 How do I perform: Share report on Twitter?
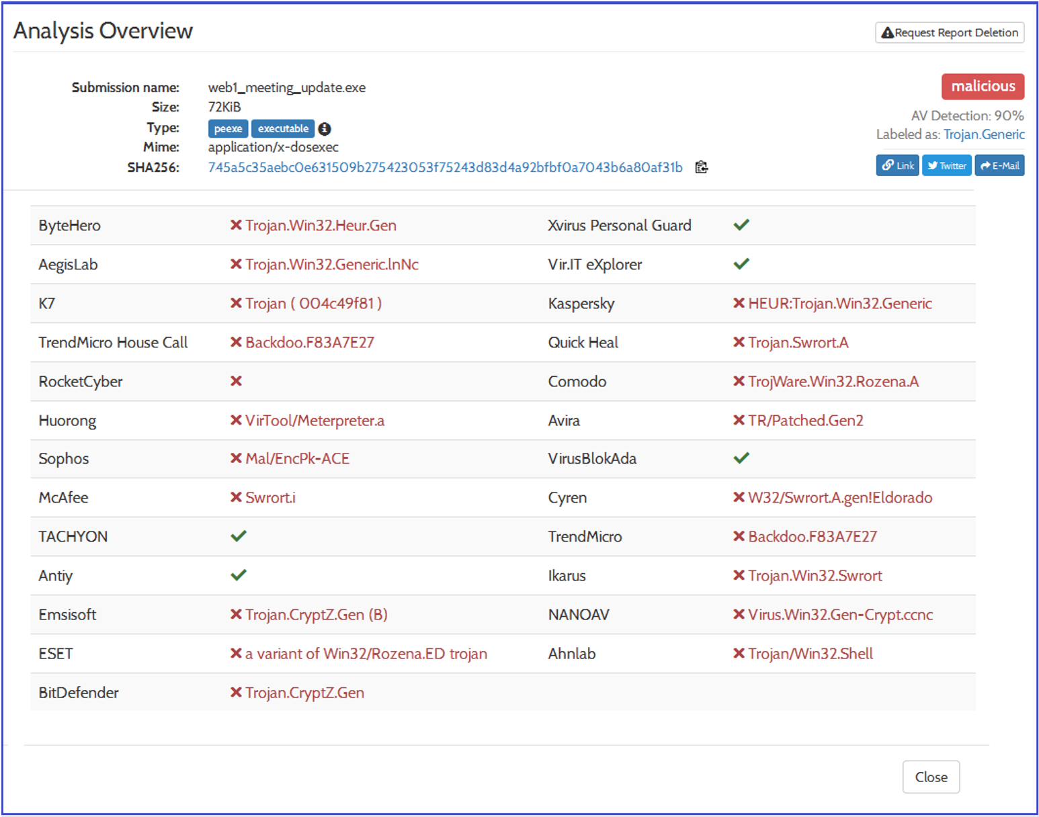pyautogui.click(x=947, y=165)
